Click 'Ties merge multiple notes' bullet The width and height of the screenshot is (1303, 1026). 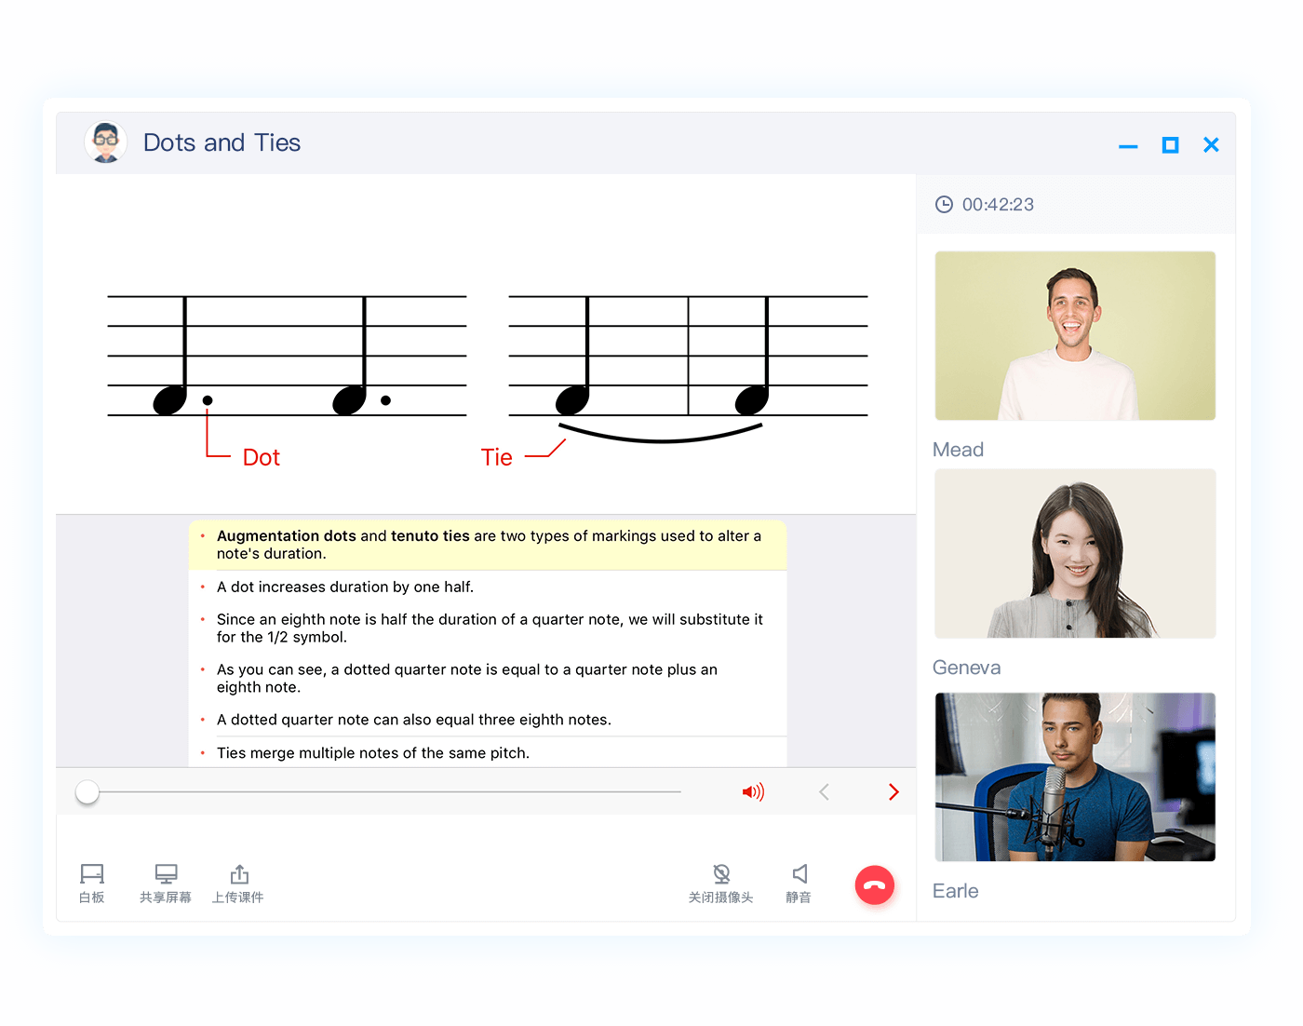pyautogui.click(x=373, y=753)
